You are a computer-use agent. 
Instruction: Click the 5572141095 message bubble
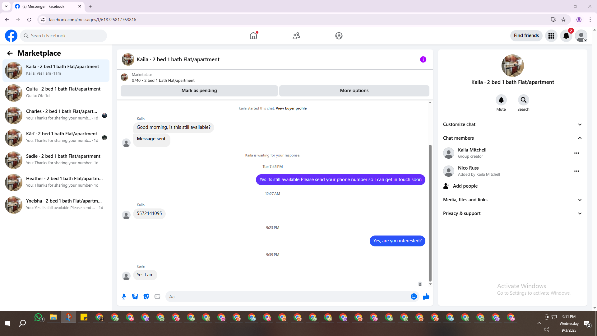click(149, 214)
